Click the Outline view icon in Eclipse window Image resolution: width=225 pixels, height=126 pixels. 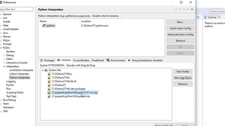(205, 17)
